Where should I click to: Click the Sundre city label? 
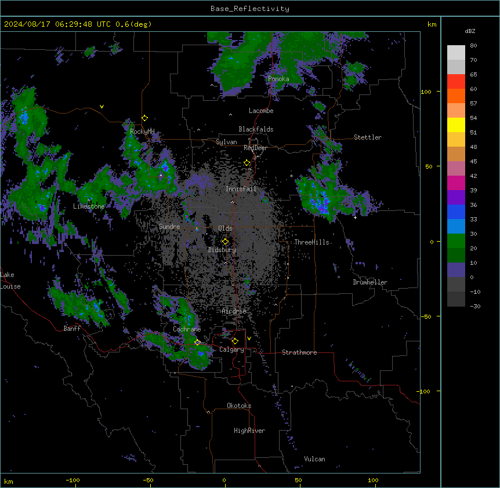pyautogui.click(x=169, y=227)
